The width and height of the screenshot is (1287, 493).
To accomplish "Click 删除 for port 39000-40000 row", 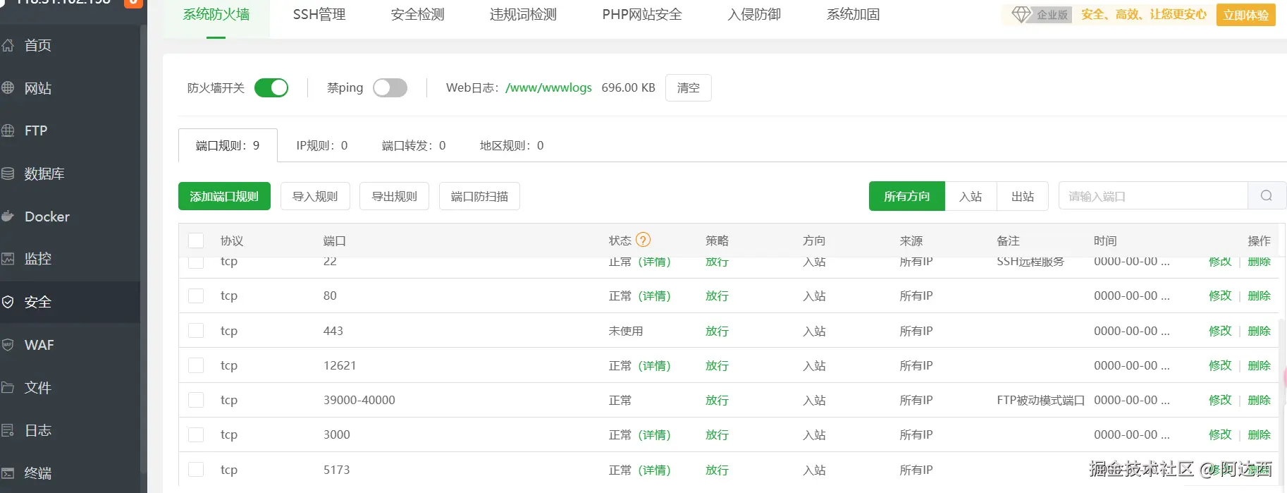I will coord(1259,400).
